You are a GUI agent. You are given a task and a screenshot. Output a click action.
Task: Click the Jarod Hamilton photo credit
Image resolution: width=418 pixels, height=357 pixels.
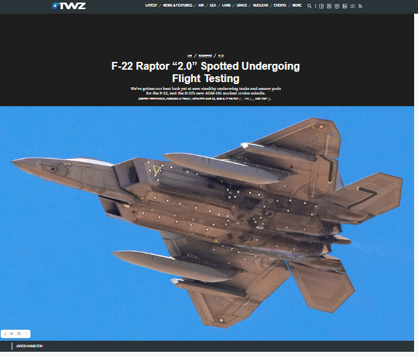point(29,346)
